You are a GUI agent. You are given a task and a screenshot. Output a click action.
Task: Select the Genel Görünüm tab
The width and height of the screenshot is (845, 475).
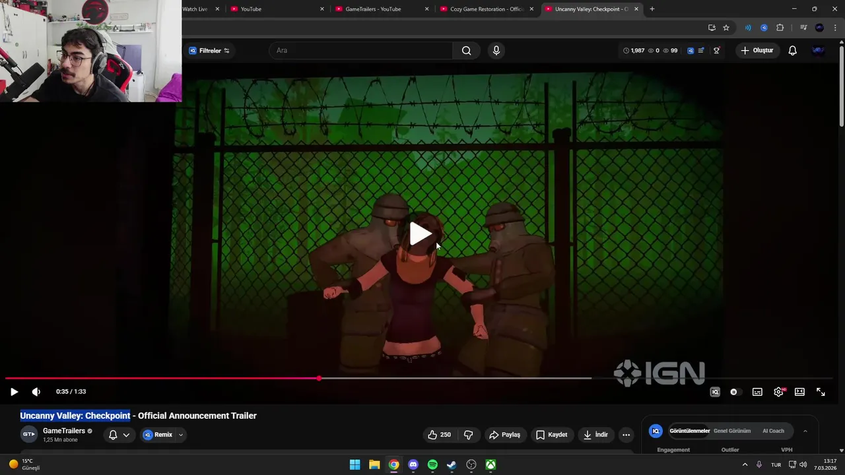tap(731, 431)
